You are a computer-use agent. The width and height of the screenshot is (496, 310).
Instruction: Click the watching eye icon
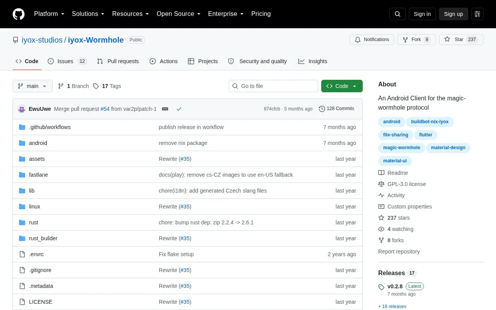click(x=381, y=229)
